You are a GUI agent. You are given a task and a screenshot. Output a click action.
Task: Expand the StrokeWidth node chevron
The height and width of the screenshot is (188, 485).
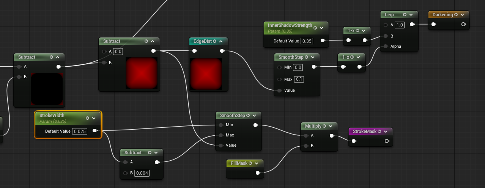click(x=94, y=118)
